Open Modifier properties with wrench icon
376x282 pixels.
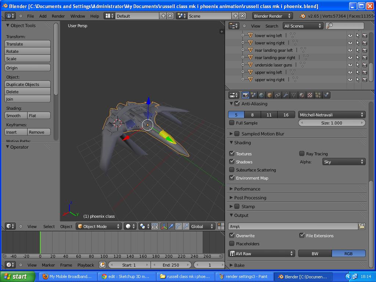(286, 95)
